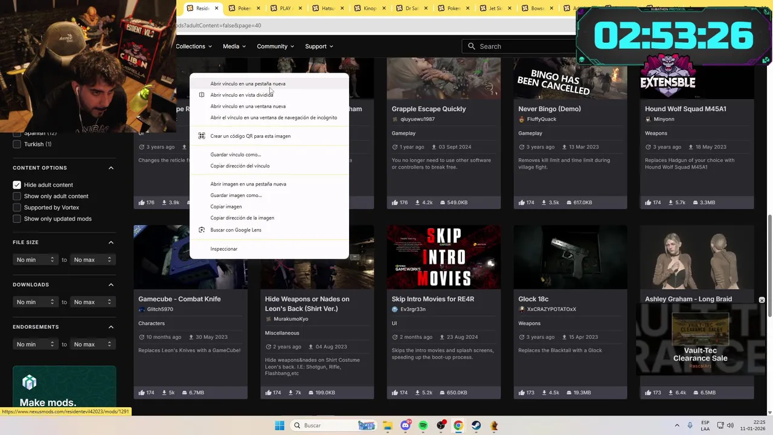Open the Spotify taskbar icon
Image resolution: width=773 pixels, height=435 pixels.
point(423,425)
